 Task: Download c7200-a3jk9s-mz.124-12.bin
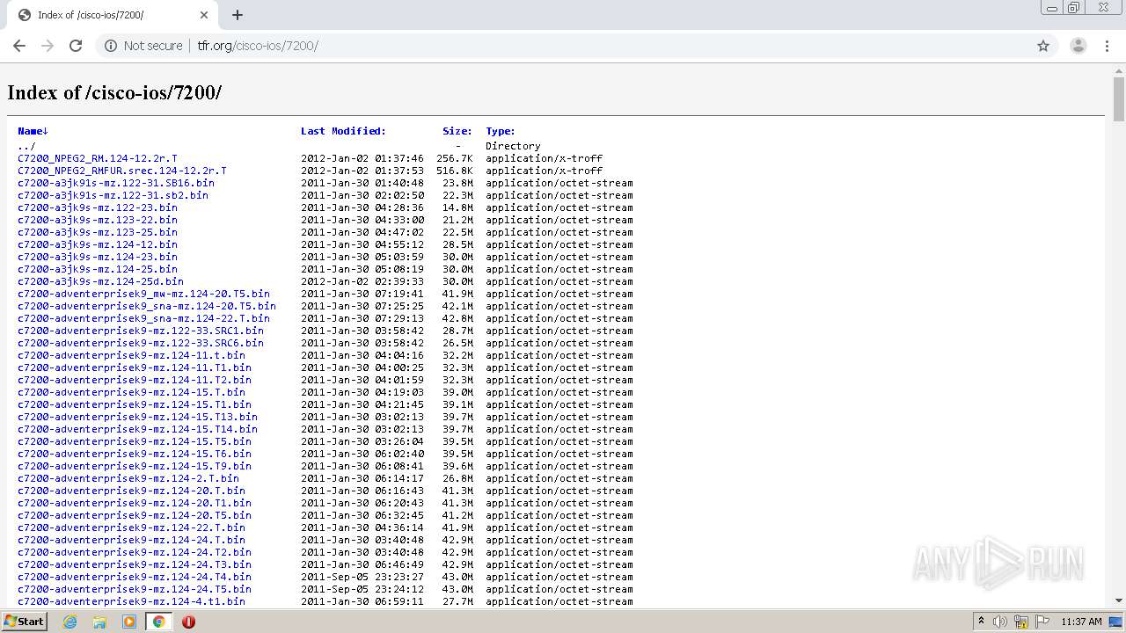click(x=98, y=245)
